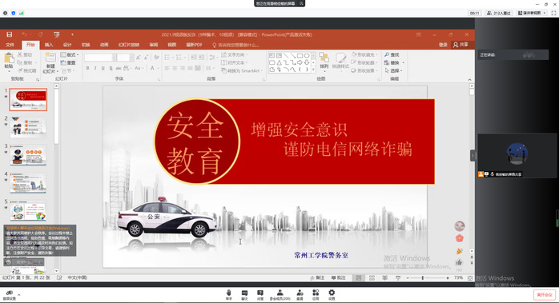
Task: Open the 问答 Q&A icon
Action: (260, 294)
